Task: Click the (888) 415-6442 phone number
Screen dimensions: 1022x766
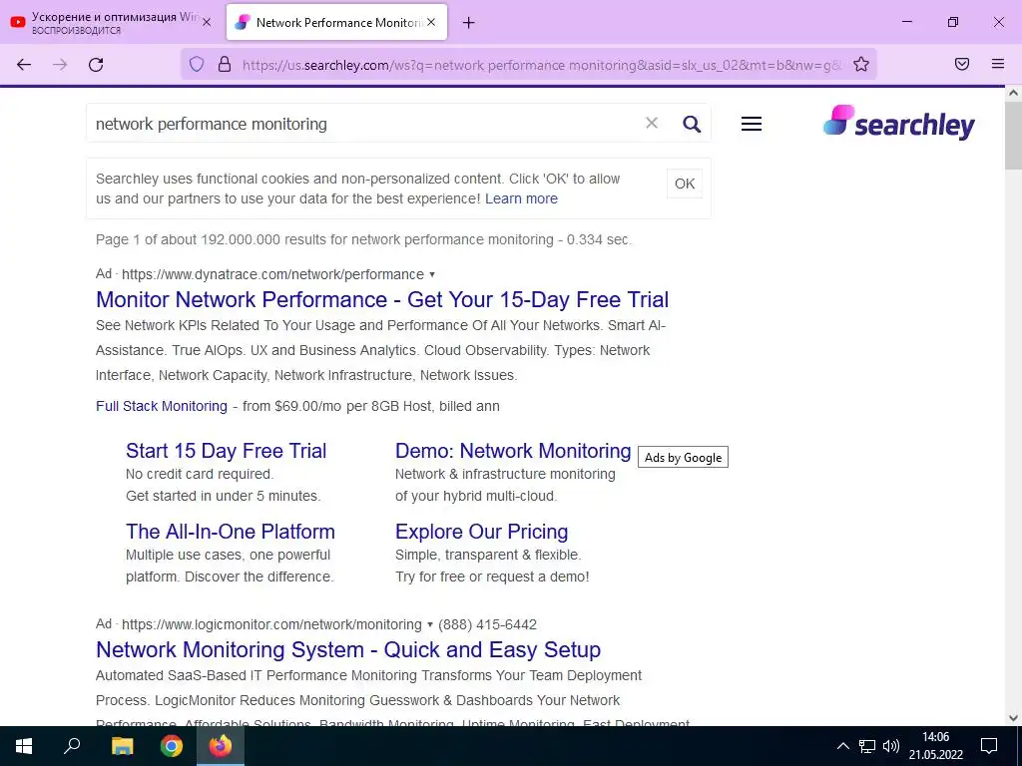Action: pyautogui.click(x=487, y=624)
